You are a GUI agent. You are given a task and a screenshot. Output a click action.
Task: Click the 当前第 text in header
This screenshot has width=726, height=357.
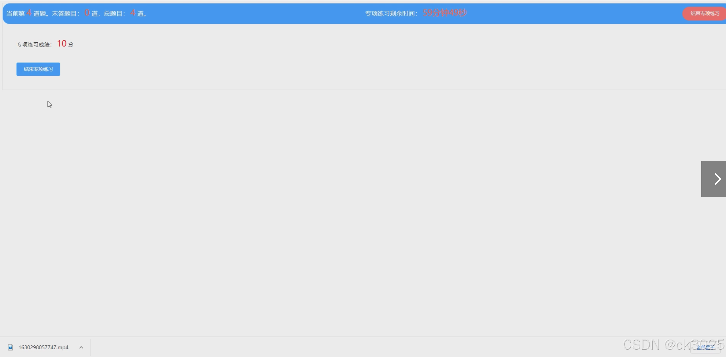point(15,13)
